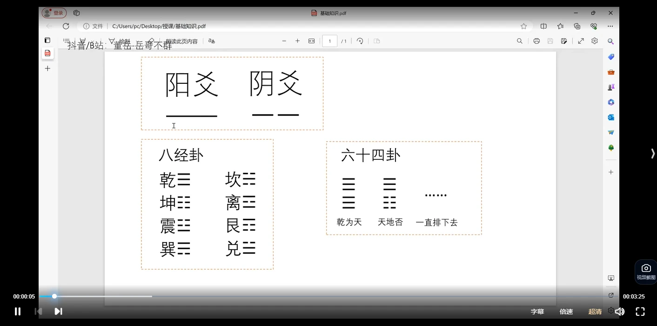
Task: Click the 乾为天 label
Action: (x=349, y=222)
